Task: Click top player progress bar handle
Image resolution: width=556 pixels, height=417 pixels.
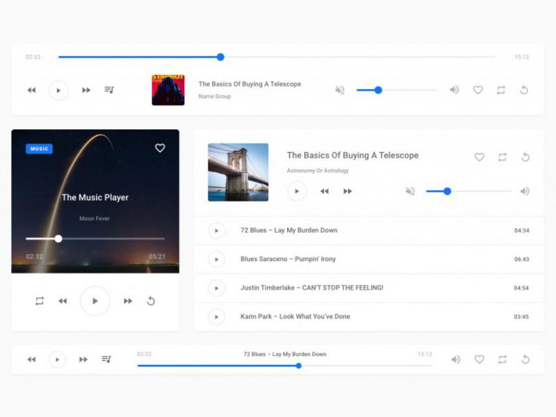Action: [x=220, y=57]
